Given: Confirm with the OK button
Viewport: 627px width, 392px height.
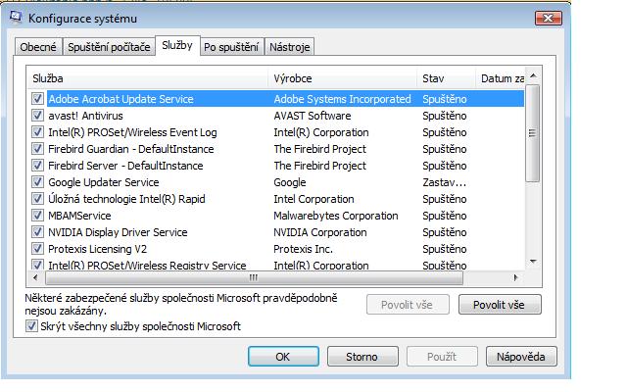Looking at the screenshot, I should [283, 357].
